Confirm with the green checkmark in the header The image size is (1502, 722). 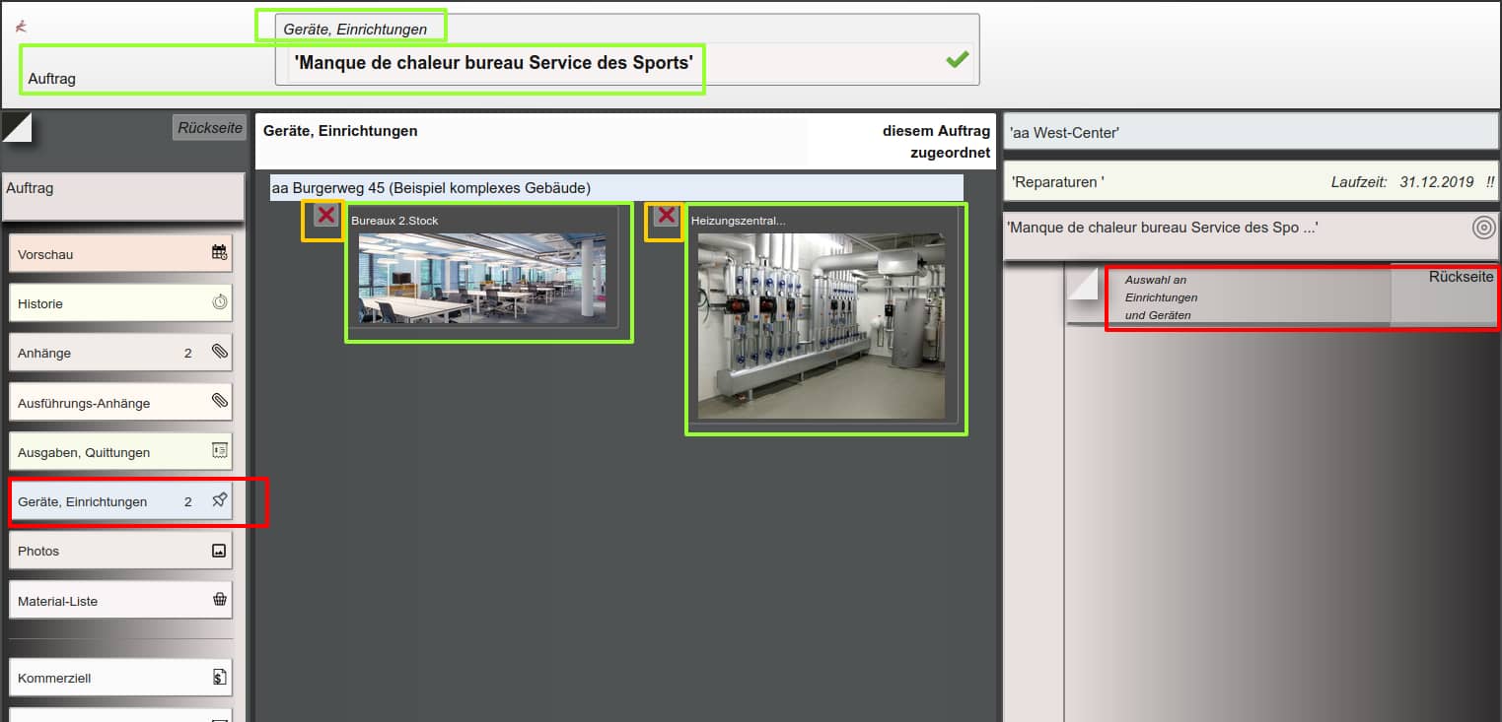[x=956, y=60]
